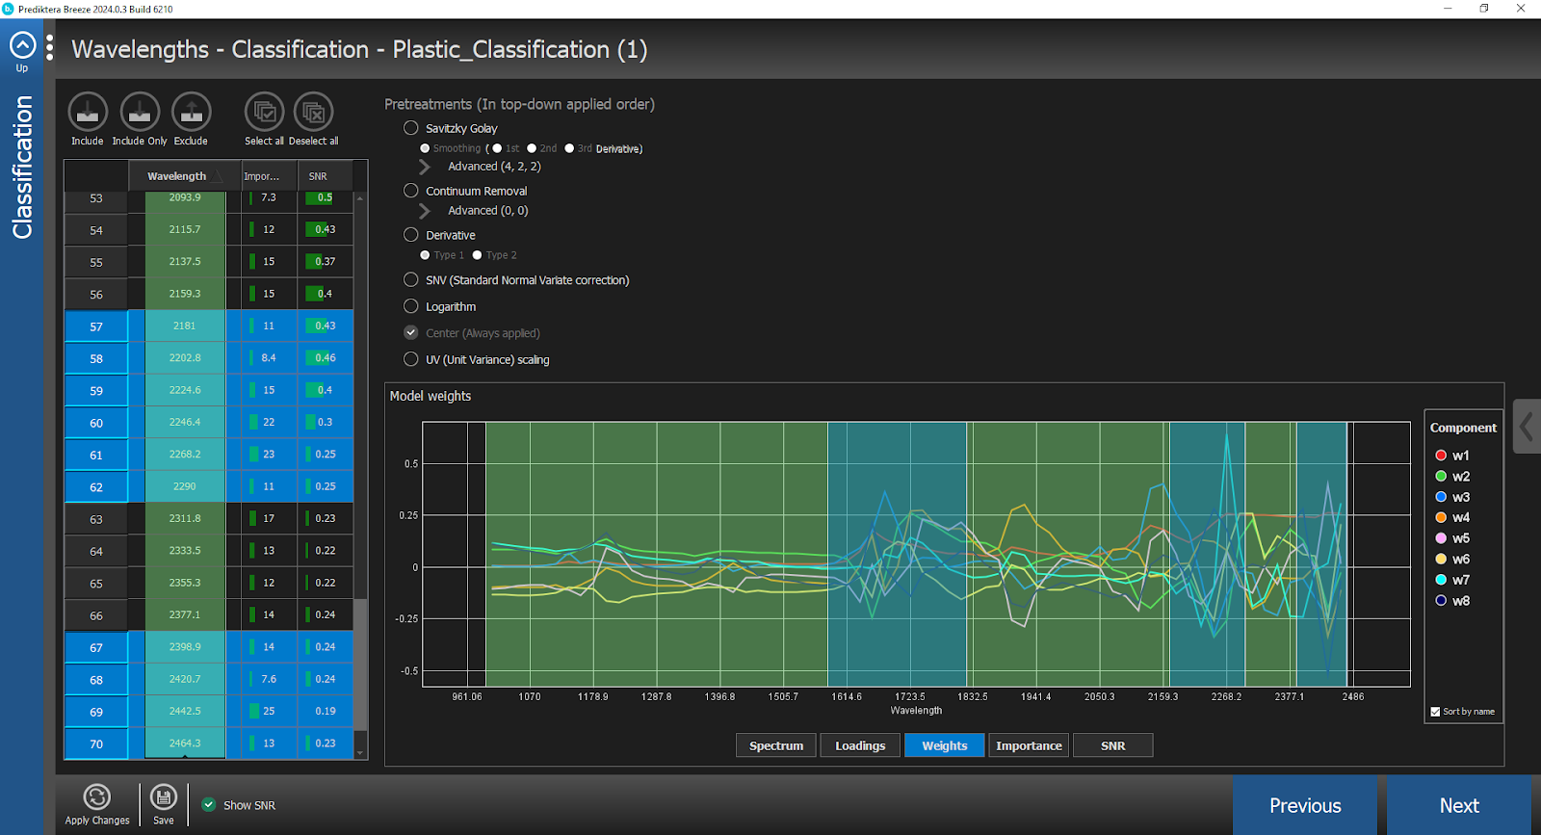Click the Previous button
Screen dimensions: 1541x835
1304,805
